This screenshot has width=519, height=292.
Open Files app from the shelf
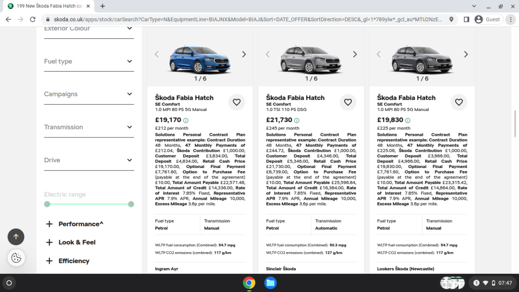270,283
